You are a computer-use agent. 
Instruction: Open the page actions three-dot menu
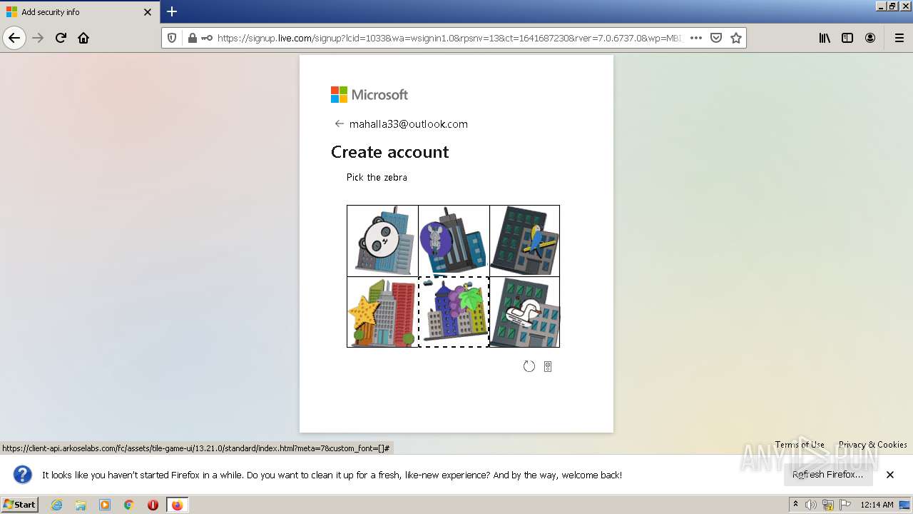pos(696,38)
